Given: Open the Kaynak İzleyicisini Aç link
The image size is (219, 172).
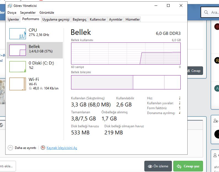Looking at the screenshot, I should tap(62, 148).
